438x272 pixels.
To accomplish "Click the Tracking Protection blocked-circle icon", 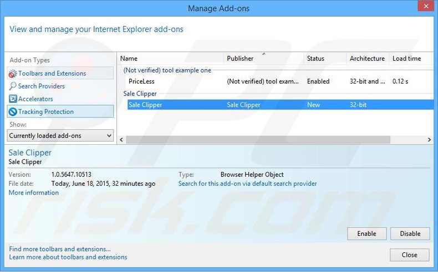I will coord(13,112).
